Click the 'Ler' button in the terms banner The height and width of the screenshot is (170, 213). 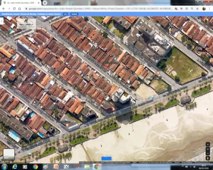pyautogui.click(x=65, y=14)
